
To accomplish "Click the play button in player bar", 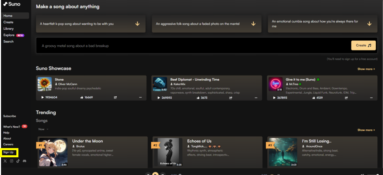I will click(156, 174).
